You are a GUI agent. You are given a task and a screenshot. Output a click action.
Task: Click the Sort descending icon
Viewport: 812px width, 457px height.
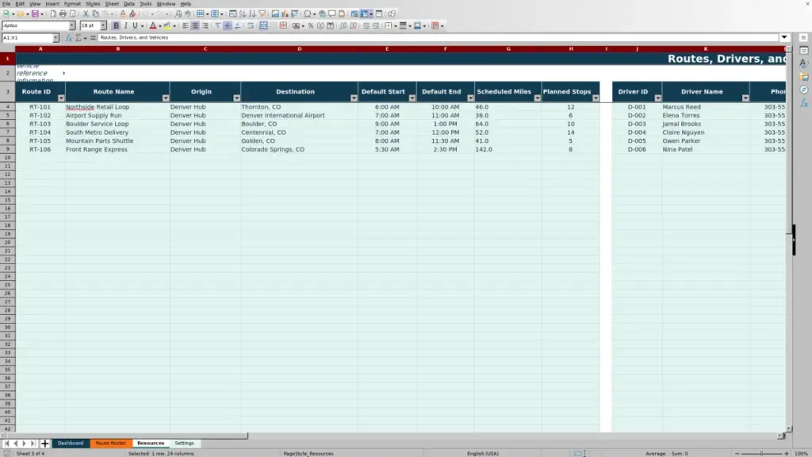point(252,14)
